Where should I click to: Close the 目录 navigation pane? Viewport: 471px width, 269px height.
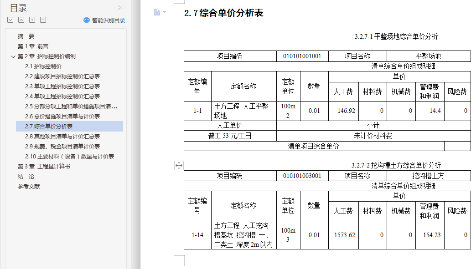point(120,7)
